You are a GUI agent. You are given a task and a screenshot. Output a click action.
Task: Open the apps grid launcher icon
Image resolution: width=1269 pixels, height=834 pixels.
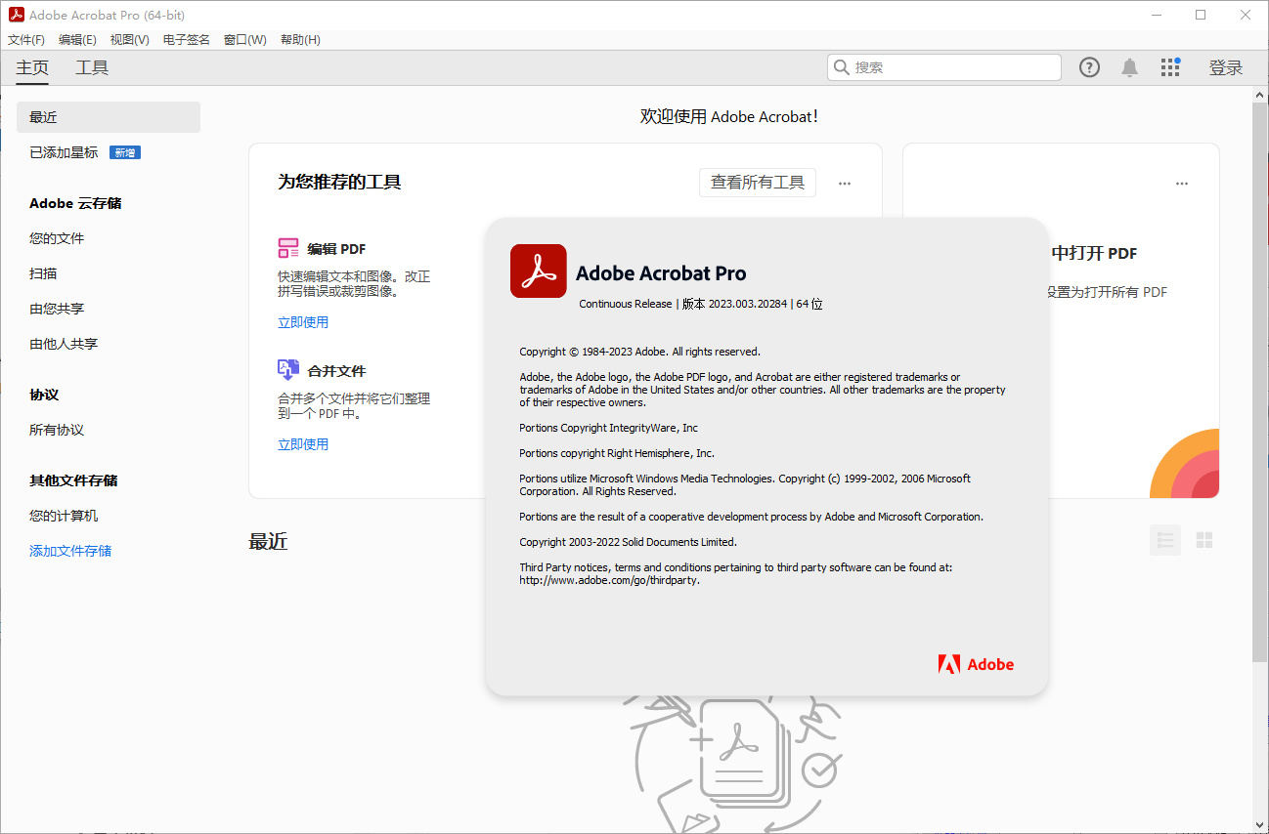[x=1170, y=67]
